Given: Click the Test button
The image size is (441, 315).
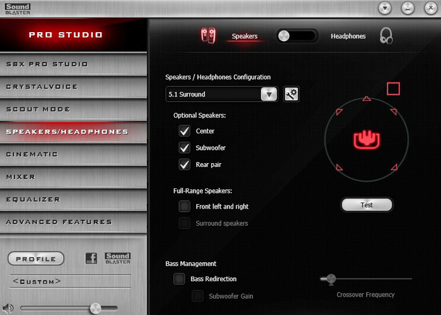Looking at the screenshot, I should (x=367, y=205).
